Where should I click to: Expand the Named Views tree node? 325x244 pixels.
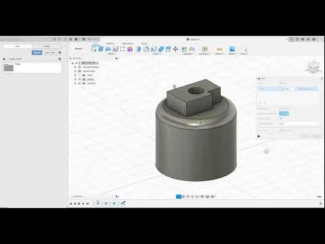(76, 71)
